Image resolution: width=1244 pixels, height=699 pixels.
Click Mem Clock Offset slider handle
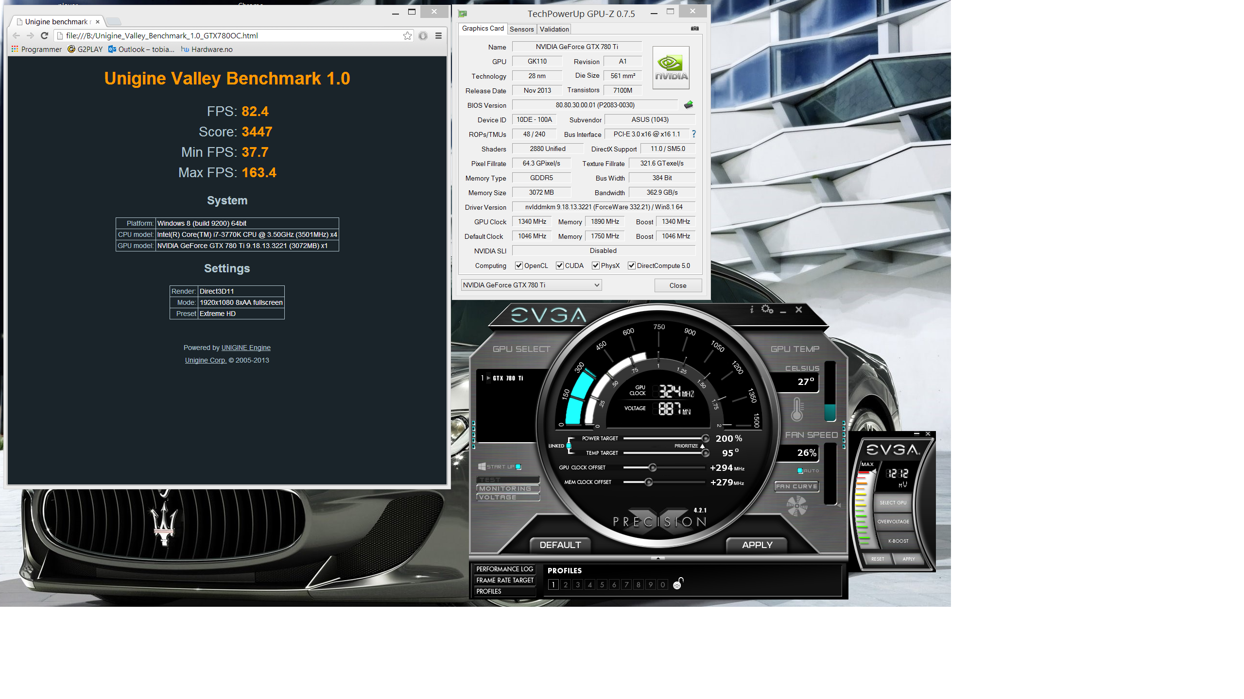click(649, 482)
